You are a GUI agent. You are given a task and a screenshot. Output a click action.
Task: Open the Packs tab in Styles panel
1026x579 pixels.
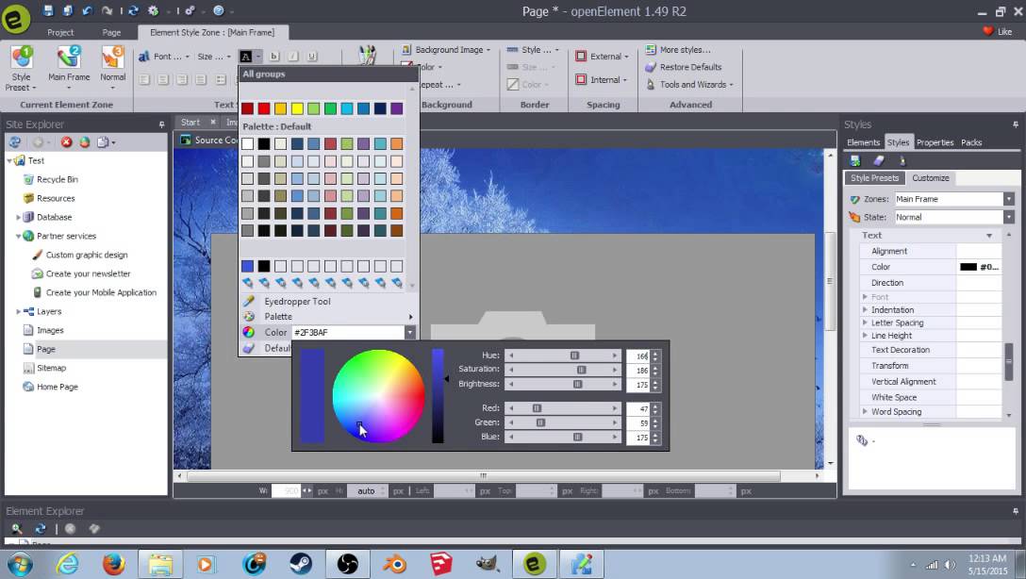[x=971, y=142]
